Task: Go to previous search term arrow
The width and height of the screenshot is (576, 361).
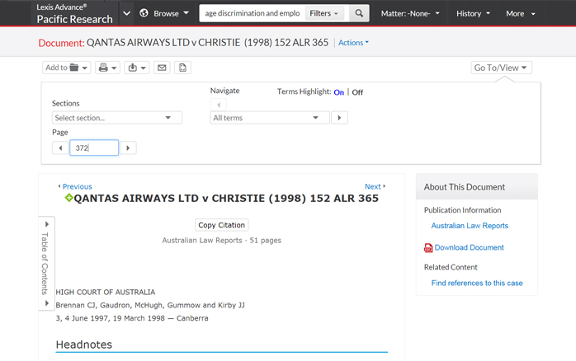Action: point(219,105)
